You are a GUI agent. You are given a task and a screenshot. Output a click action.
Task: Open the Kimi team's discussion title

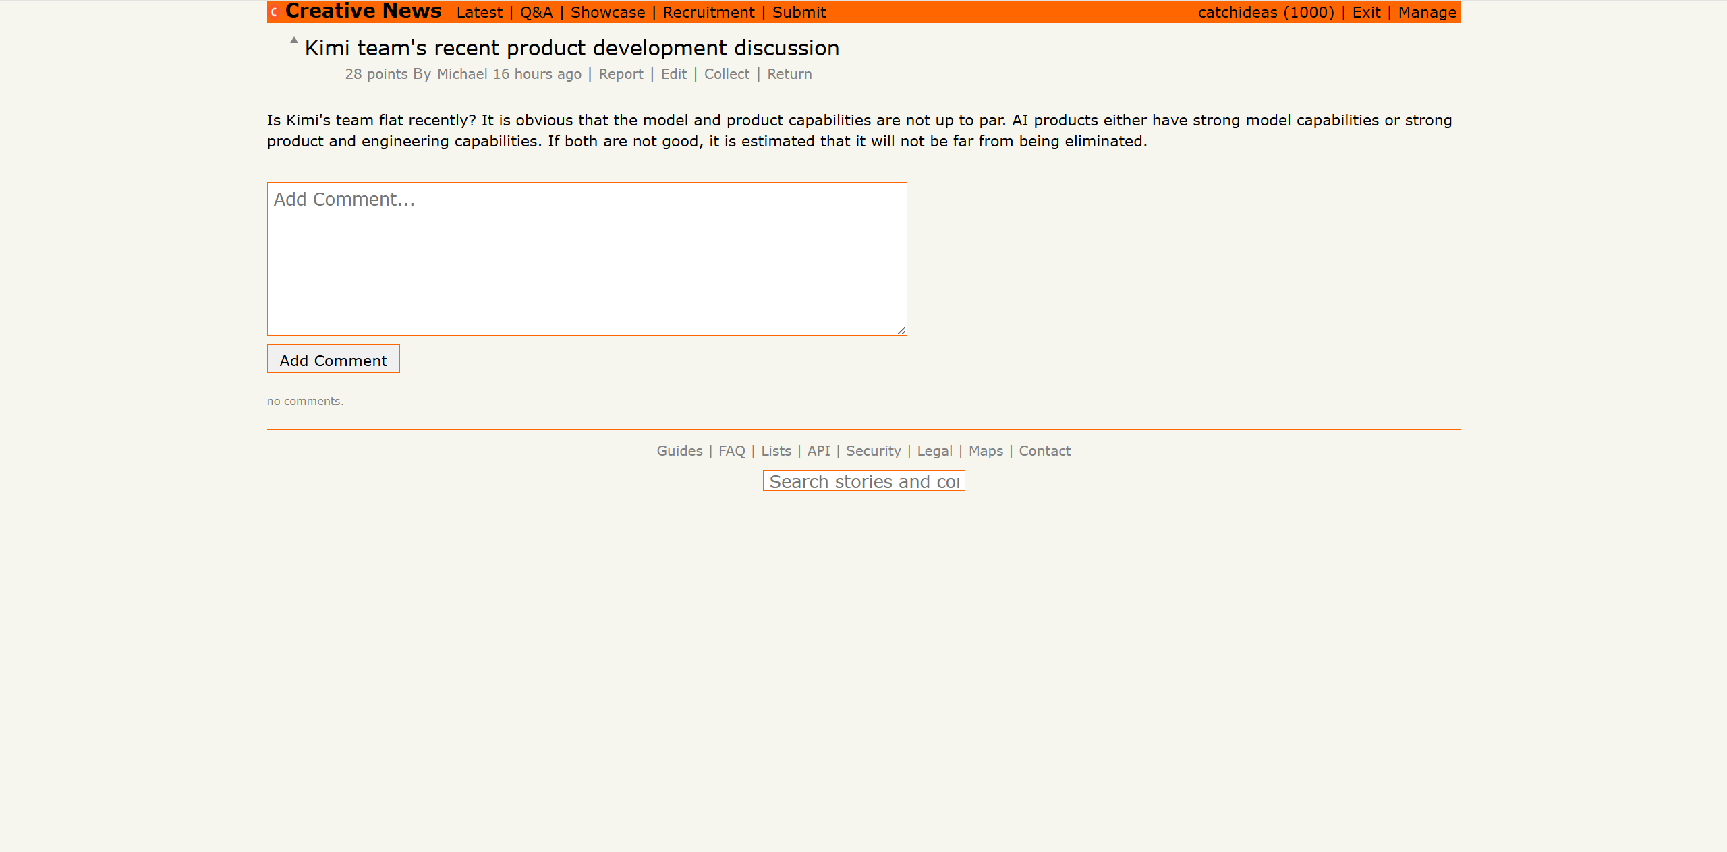click(x=572, y=48)
